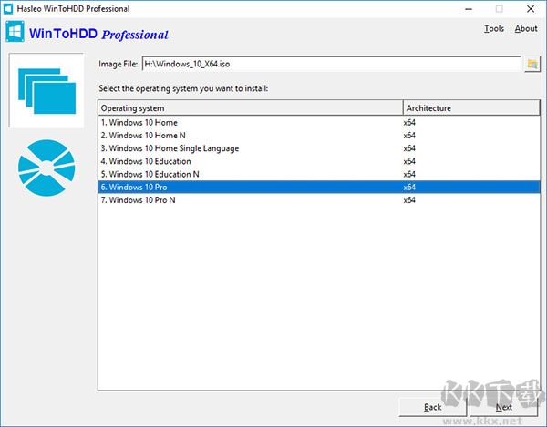
Task: Minimize the WinToHDD window
Action: pos(469,9)
